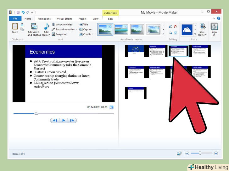Click the thumbnail size icon in status bar
This screenshot has height=171, width=229.
(179, 153)
